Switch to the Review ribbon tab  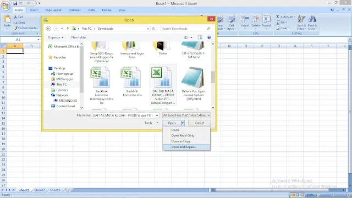(107, 10)
